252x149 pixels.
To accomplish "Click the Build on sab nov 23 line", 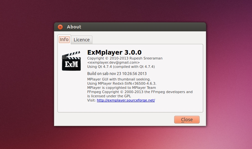I will [117, 74].
